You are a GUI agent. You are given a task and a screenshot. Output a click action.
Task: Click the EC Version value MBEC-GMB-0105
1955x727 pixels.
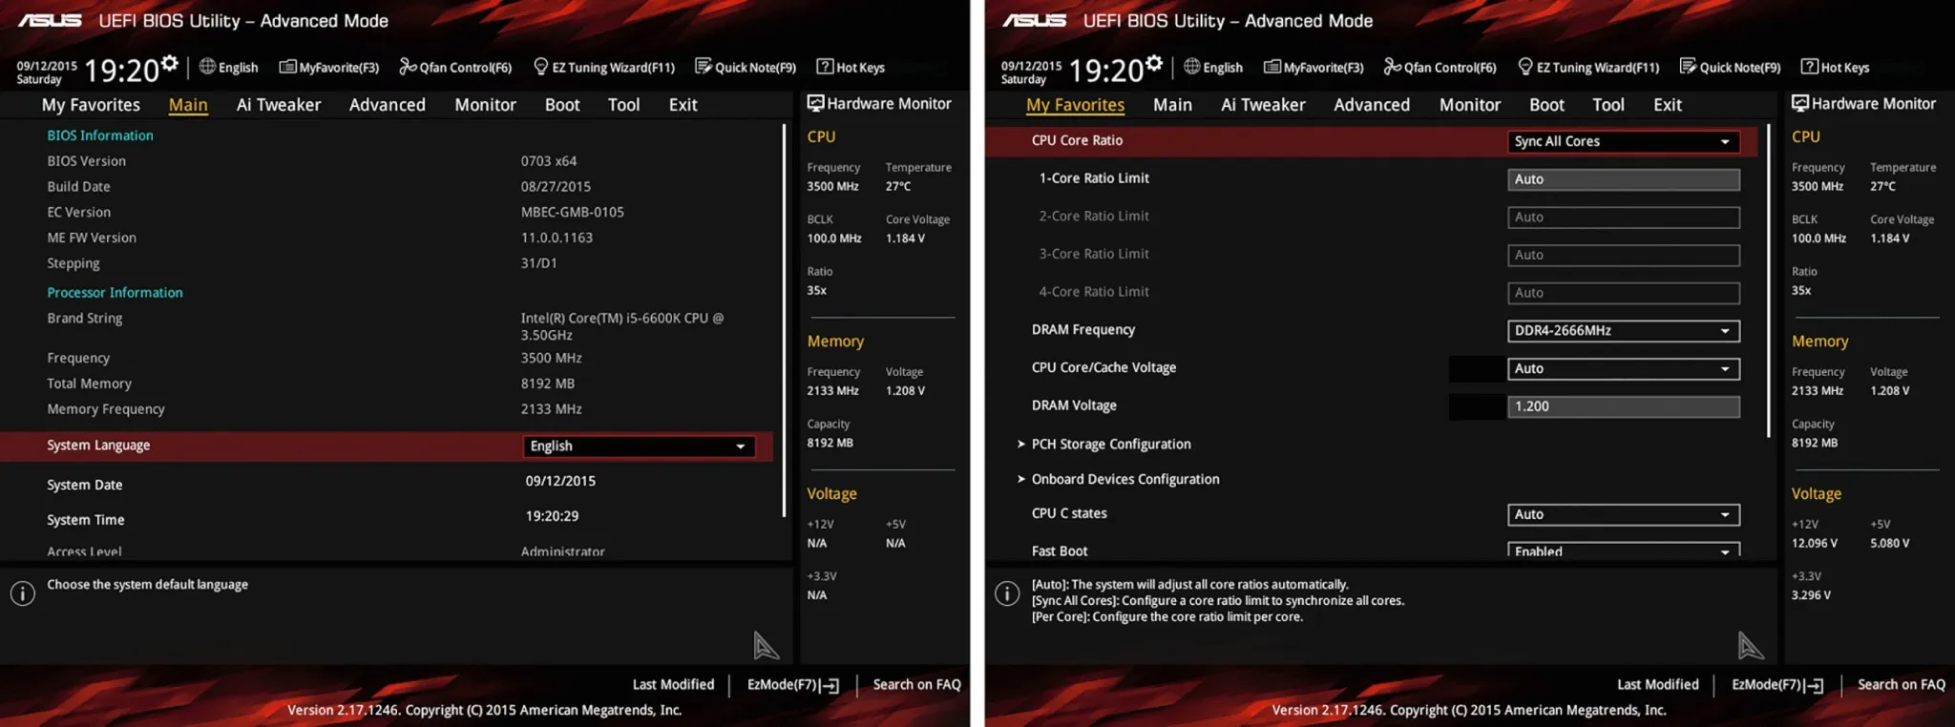click(573, 212)
